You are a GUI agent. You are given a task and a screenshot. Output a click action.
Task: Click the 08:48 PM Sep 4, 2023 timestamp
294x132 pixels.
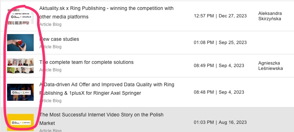tap(219, 92)
